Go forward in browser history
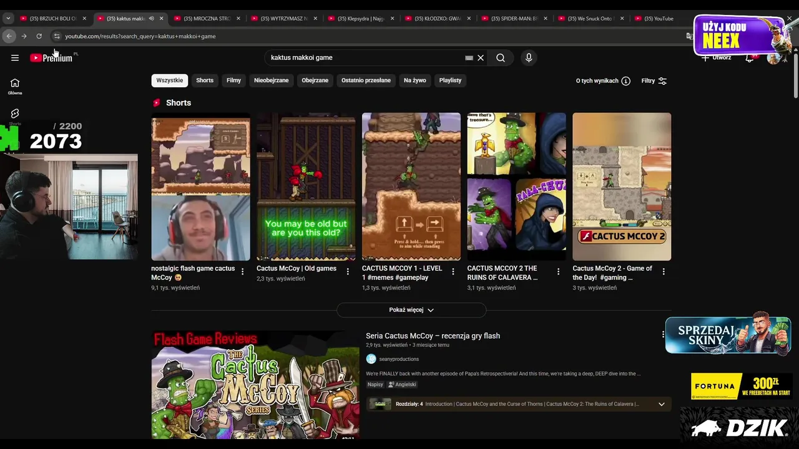799x449 pixels. pyautogui.click(x=24, y=36)
